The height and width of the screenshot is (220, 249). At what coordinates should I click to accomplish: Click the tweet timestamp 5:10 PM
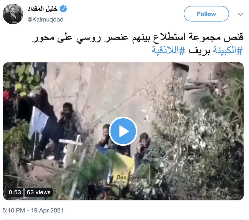click(14, 211)
